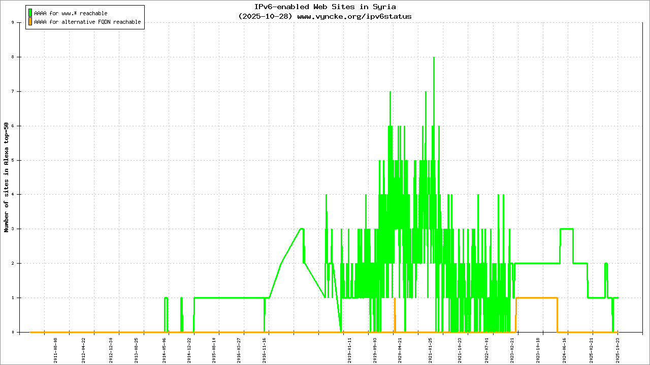650x365 pixels.
Task: Click the y-axis tick value 5
Action: tap(19, 160)
